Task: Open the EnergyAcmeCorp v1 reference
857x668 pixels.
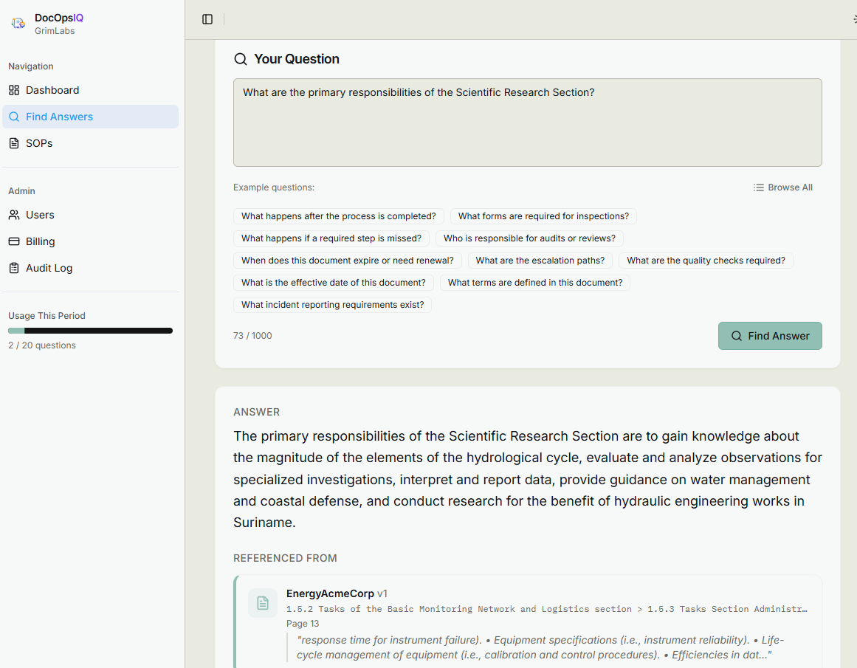Action: [528, 621]
